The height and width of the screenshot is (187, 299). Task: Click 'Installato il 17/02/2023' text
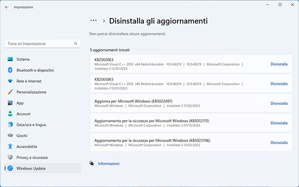pos(183,106)
